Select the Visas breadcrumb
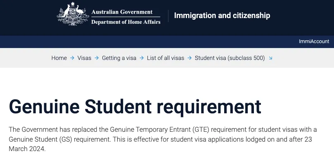The height and width of the screenshot is (156, 334). pyautogui.click(x=84, y=58)
